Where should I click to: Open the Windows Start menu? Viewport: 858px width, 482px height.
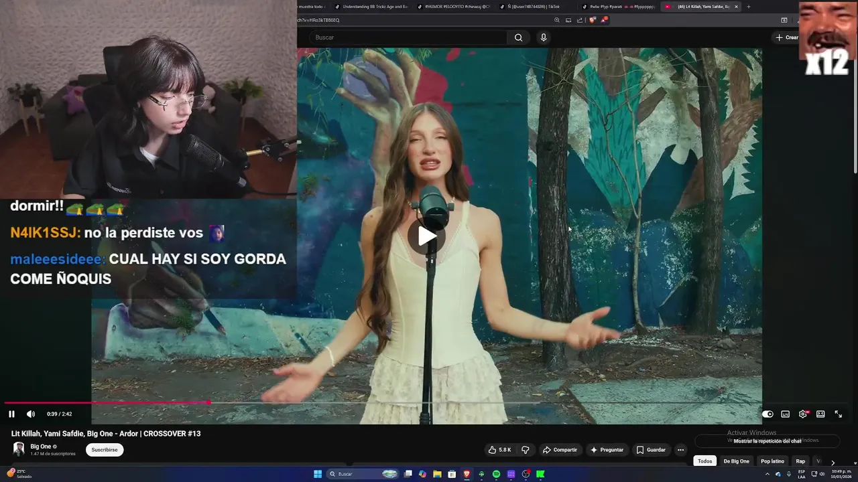[x=318, y=474]
